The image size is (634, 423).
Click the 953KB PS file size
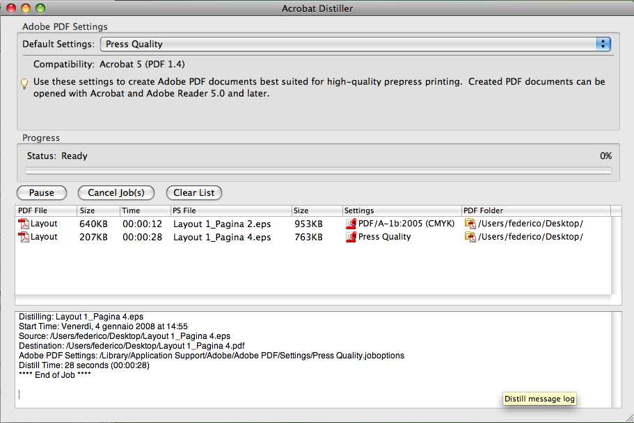(x=308, y=224)
